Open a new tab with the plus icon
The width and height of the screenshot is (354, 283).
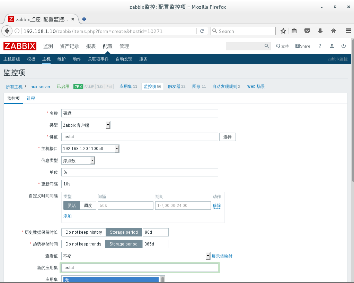coord(84,19)
